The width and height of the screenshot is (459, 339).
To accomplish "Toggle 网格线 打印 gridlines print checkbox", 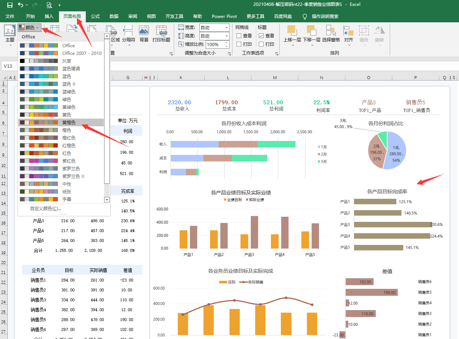I will pyautogui.click(x=239, y=44).
